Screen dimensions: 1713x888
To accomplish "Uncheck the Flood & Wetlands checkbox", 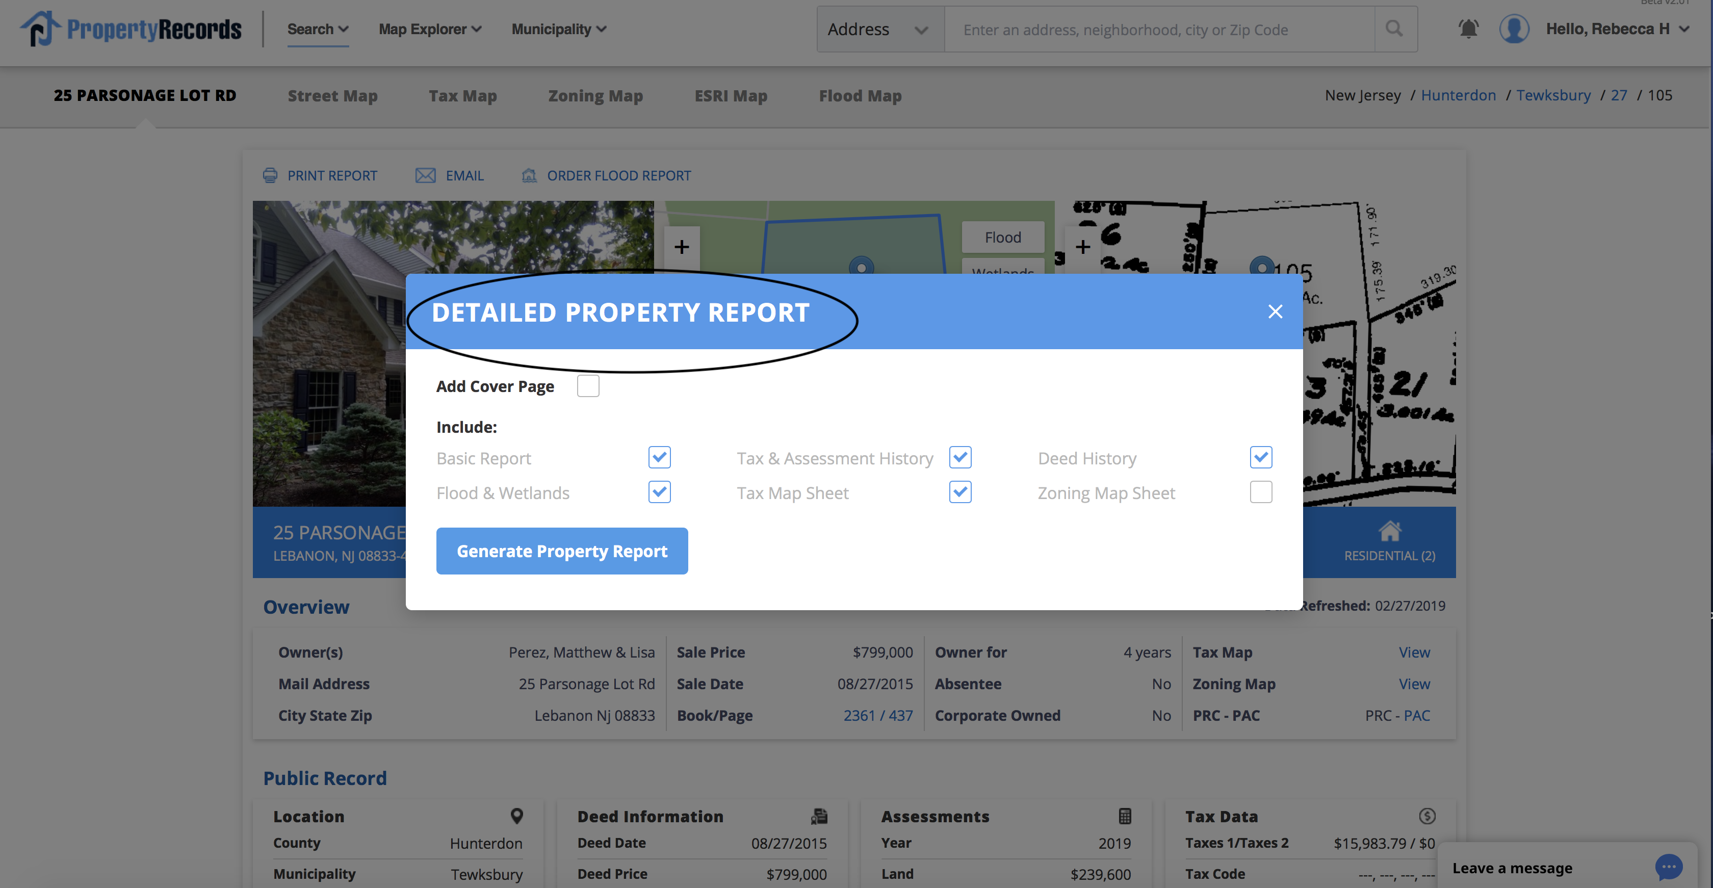I will (x=659, y=492).
